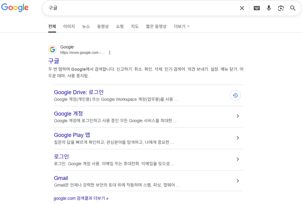Image resolution: width=302 pixels, height=204 pixels.
Task: Expand the Google 계정 row chevron
Action: (x=238, y=116)
